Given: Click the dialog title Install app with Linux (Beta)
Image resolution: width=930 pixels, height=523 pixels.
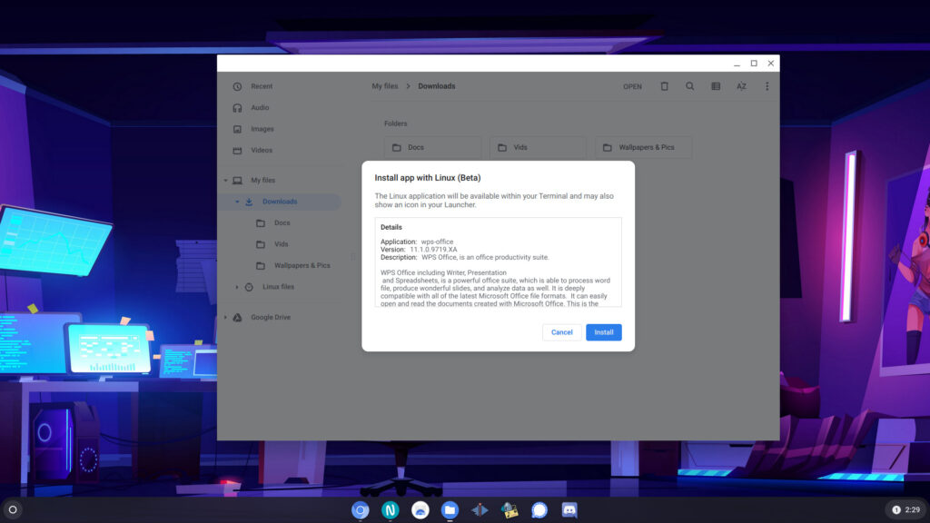Looking at the screenshot, I should click(x=428, y=178).
